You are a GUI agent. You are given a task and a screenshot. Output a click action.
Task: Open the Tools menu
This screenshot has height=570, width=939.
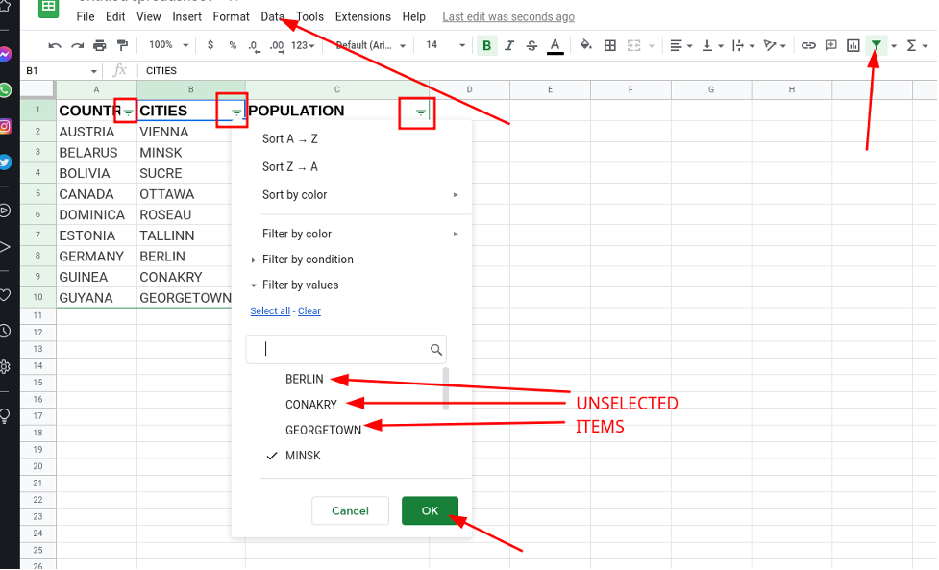pos(309,16)
